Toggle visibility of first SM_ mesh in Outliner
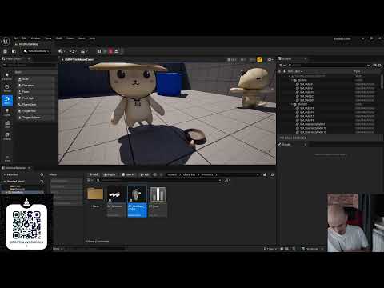384x288 pixels. [x=280, y=84]
